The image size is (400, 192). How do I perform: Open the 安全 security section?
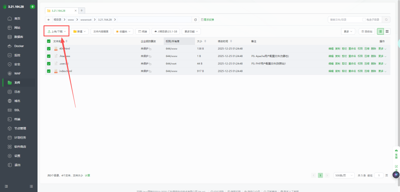coord(17,64)
